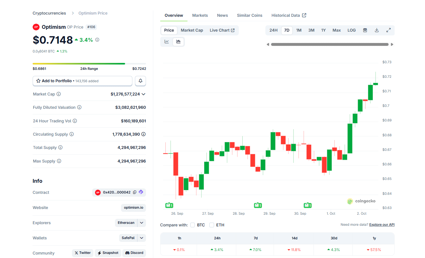
Task: Open Explorers dropdown next to Etherscan
Action: 142,223
